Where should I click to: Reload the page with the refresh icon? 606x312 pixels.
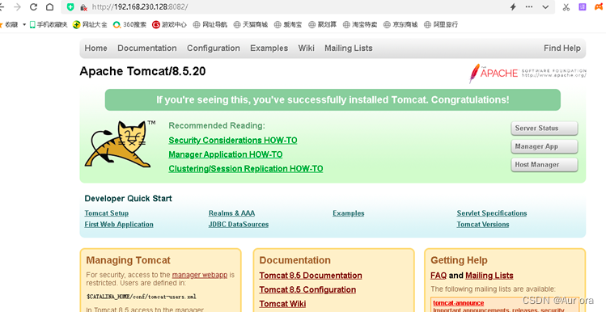coord(34,7)
